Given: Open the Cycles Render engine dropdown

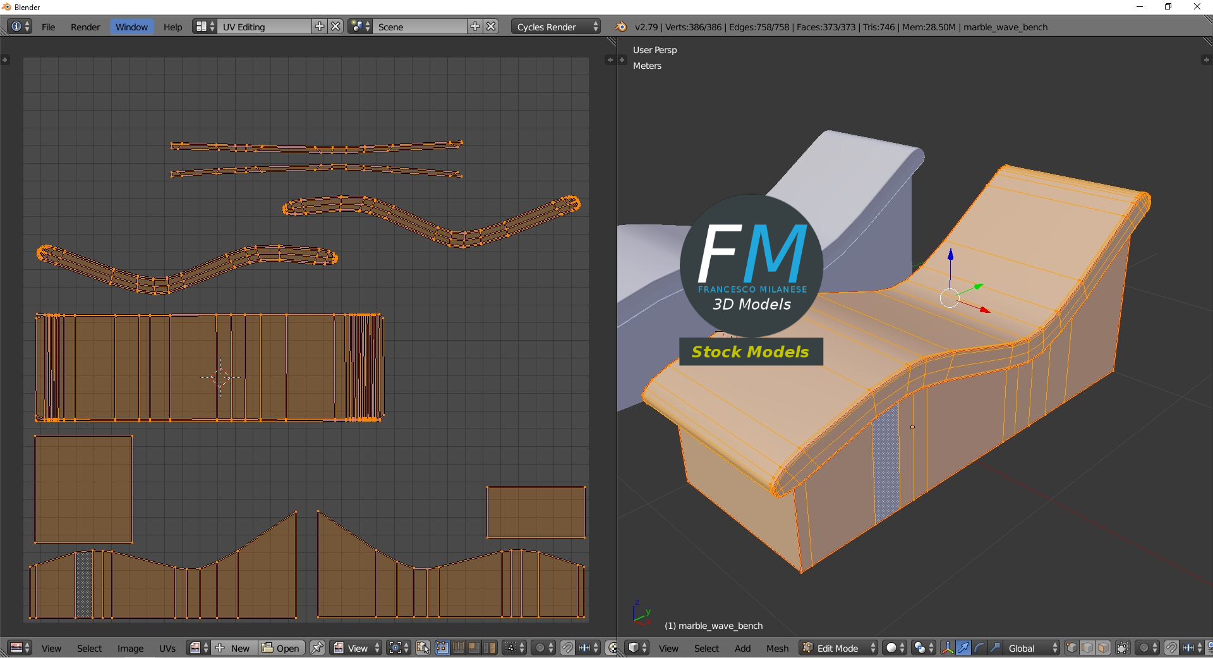Looking at the screenshot, I should tap(556, 27).
